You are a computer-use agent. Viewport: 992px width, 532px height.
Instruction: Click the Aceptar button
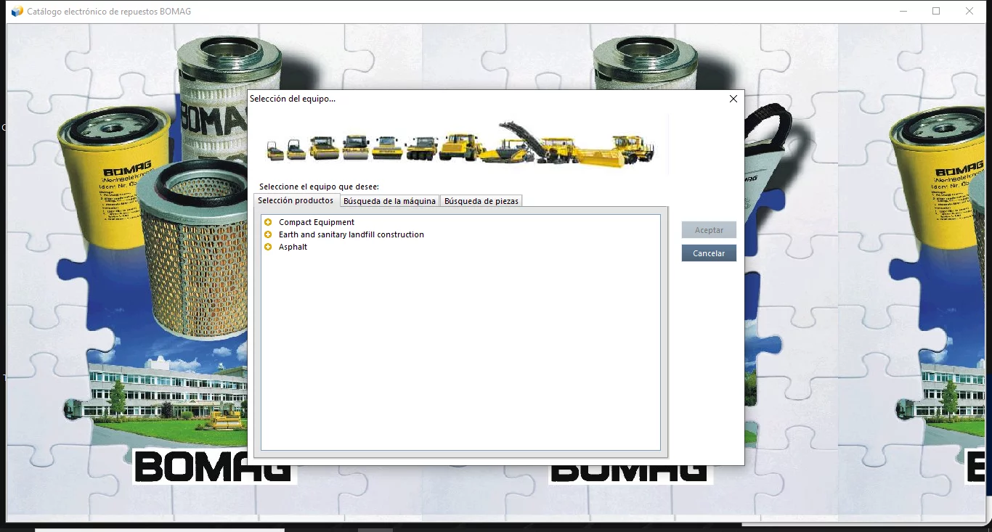click(708, 229)
